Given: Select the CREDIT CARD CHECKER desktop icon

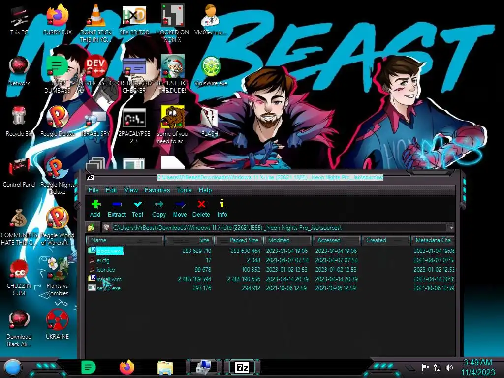Looking at the screenshot, I should pyautogui.click(x=134, y=75).
